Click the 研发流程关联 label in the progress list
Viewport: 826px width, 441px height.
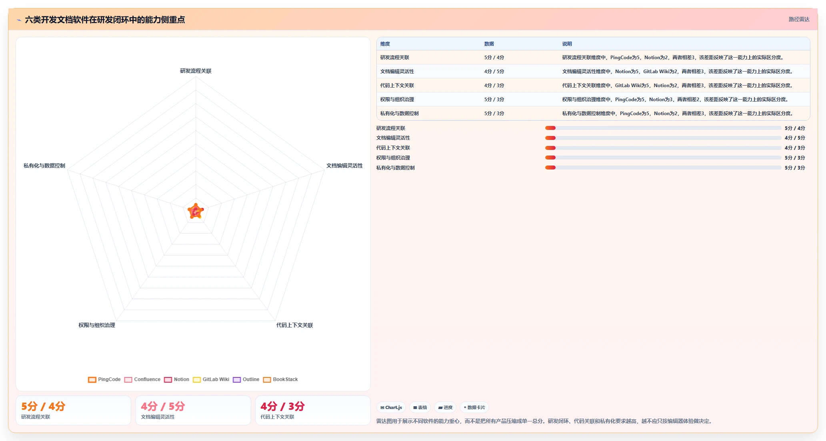click(391, 128)
